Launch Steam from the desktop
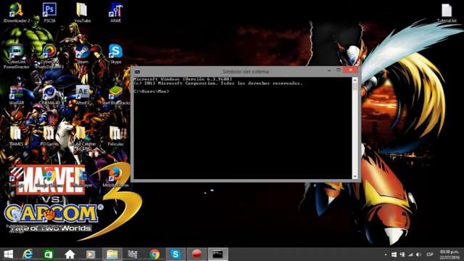Viewport: 464px width, 261px height. click(82, 54)
